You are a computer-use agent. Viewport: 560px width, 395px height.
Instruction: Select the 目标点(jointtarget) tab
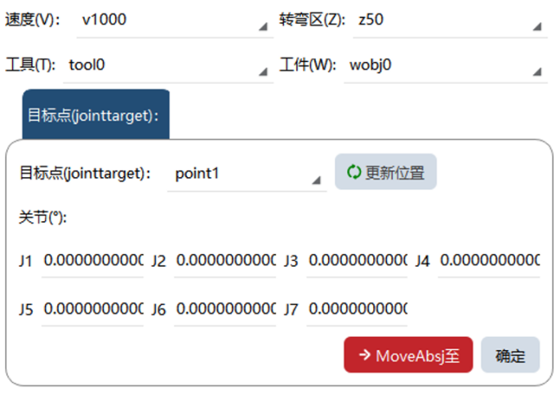96,114
